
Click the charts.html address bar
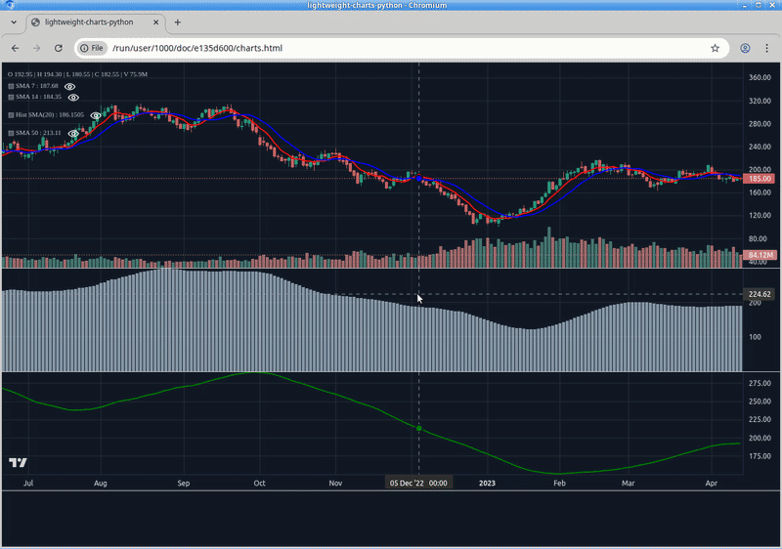(391, 48)
